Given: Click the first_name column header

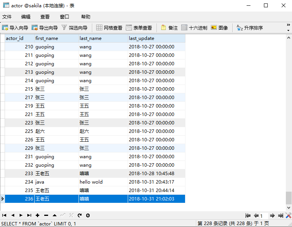Looking at the screenshot, I should pyautogui.click(x=57, y=38).
